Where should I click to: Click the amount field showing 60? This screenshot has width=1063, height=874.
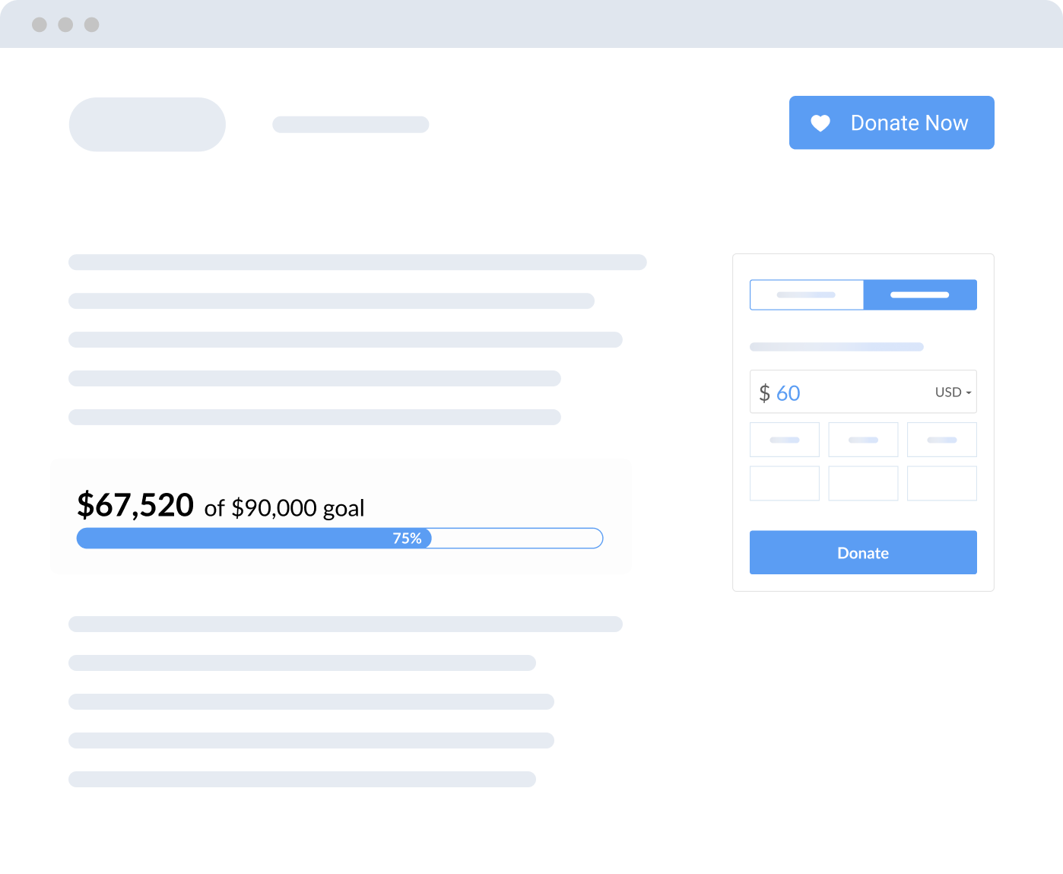tap(863, 392)
